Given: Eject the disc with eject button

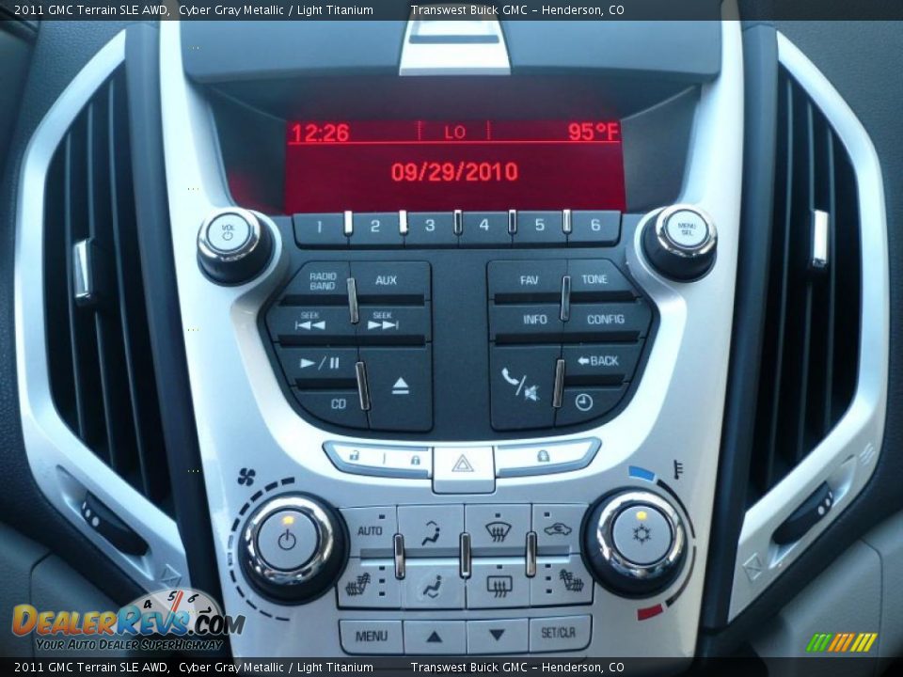Looking at the screenshot, I should click(400, 386).
